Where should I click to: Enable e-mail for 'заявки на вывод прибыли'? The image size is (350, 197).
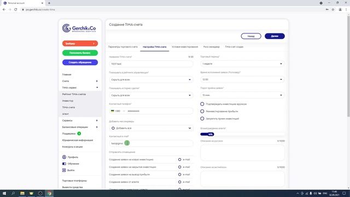tap(180, 175)
